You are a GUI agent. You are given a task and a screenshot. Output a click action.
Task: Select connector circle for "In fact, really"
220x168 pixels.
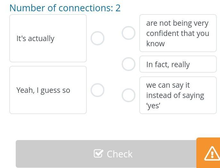pos(128,64)
